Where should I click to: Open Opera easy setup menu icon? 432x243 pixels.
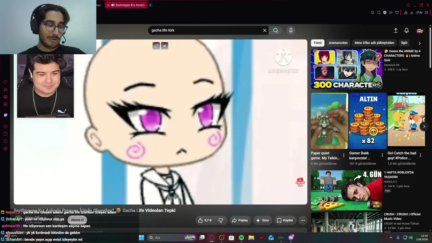(x=426, y=12)
